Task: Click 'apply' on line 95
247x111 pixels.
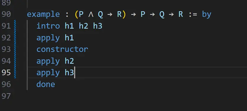Action: coord(48,73)
